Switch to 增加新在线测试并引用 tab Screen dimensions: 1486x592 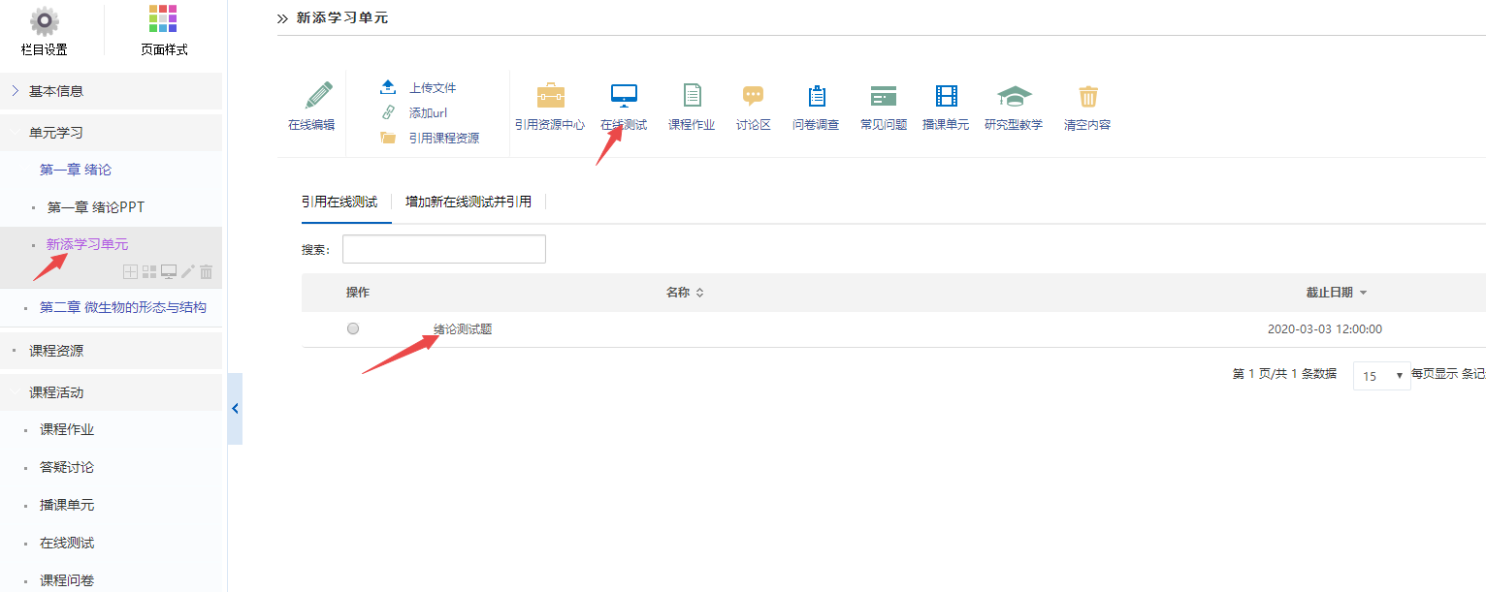[x=468, y=203]
